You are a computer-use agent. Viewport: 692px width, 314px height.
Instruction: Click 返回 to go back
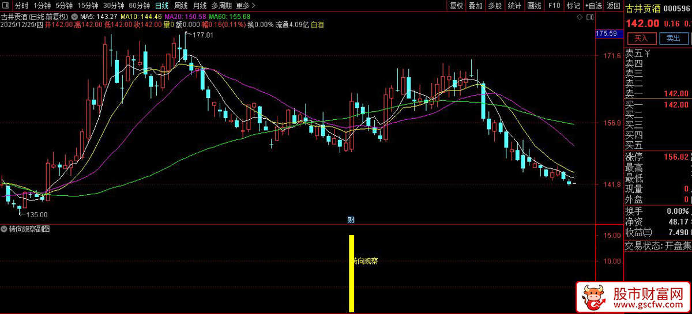614,5
